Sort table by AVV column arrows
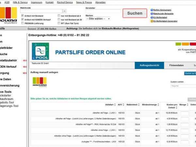196x147 pixels. coord(123,105)
